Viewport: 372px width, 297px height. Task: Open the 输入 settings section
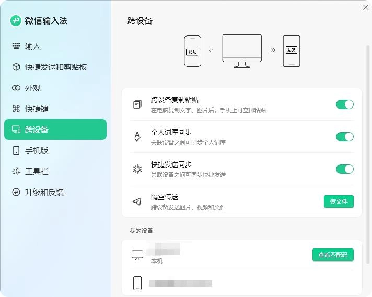55,46
